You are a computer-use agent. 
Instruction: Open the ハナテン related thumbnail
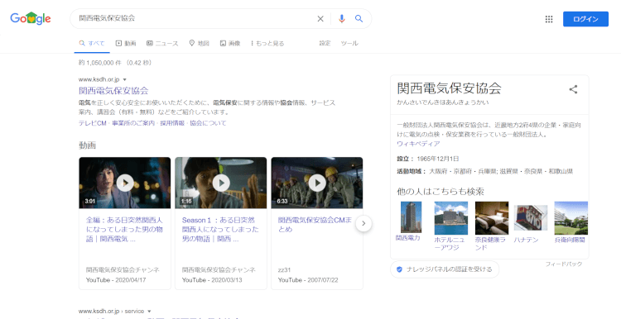pos(531,217)
